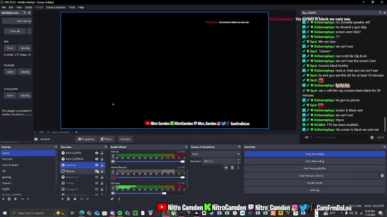Undock the Multiple output panel
Screen dimensions: 387x217
(25, 13)
